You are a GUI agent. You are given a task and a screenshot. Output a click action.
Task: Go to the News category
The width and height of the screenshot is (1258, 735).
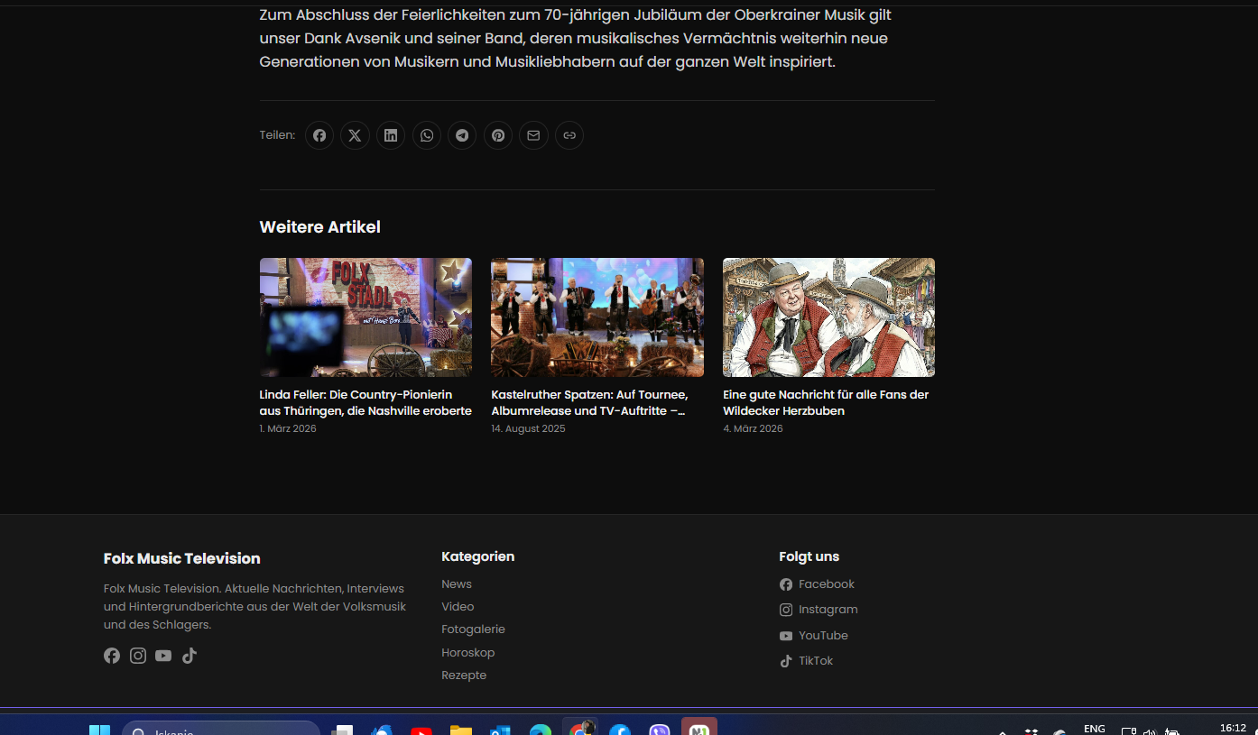[x=457, y=584]
